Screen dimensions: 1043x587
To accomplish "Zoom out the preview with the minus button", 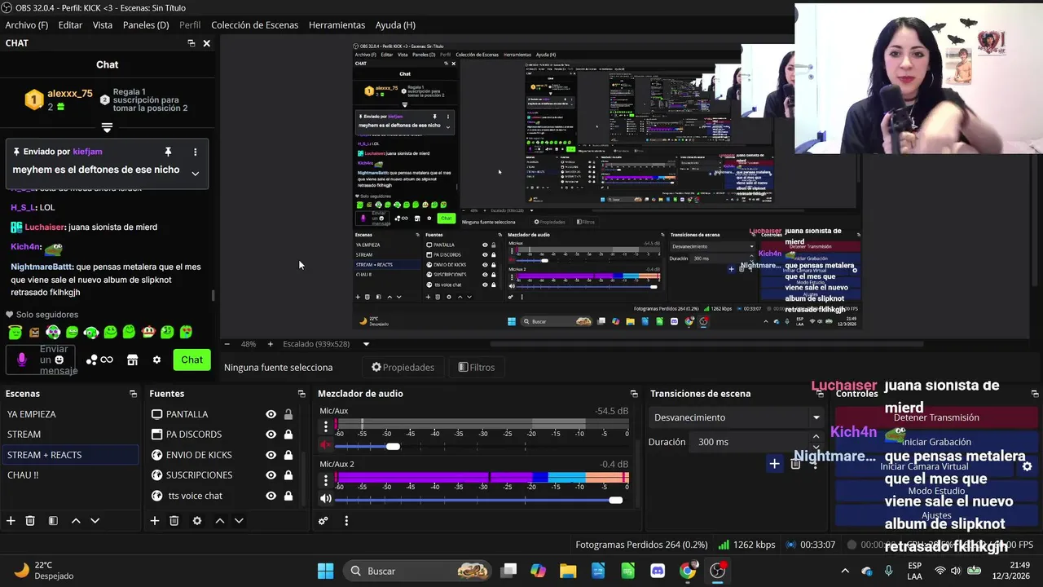I will 227,344.
